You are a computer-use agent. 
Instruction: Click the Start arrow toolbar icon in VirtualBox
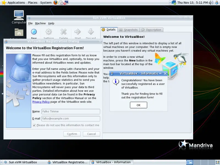78,32
